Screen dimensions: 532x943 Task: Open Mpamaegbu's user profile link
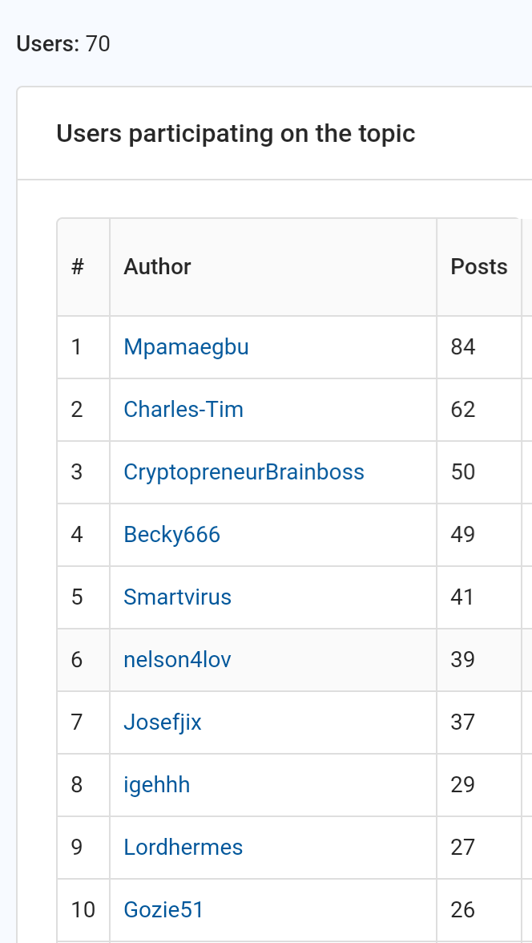(x=186, y=347)
